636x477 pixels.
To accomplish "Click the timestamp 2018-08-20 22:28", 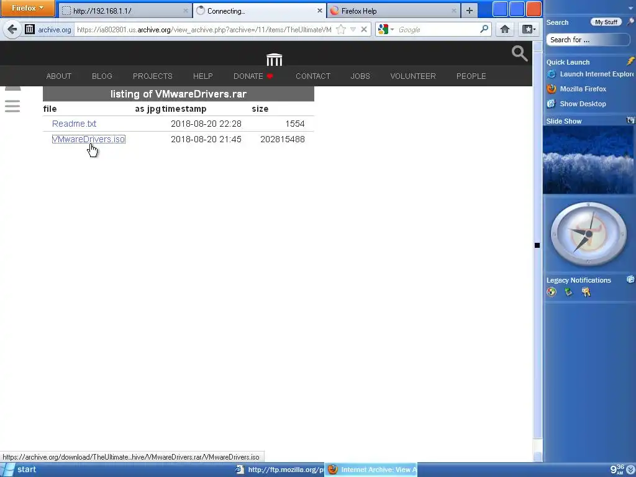I will point(206,124).
